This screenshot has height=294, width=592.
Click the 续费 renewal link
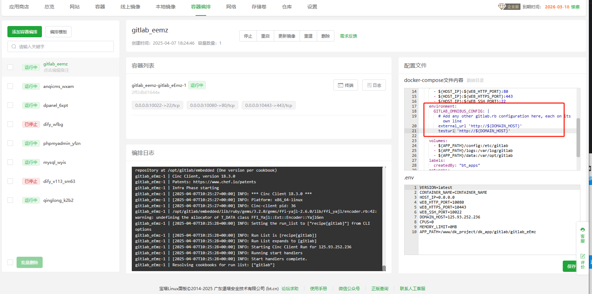click(x=575, y=7)
